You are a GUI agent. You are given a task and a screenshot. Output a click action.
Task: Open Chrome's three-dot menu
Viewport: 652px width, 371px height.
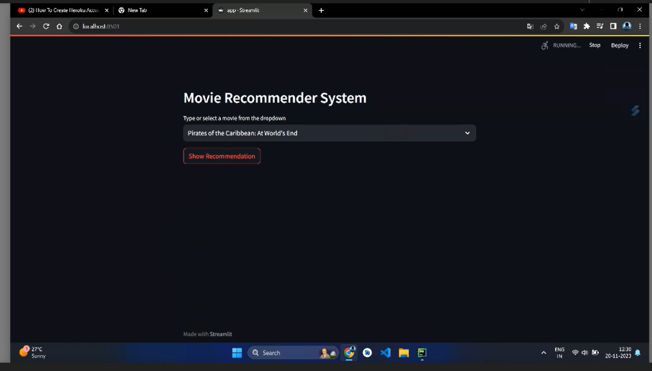(x=641, y=27)
